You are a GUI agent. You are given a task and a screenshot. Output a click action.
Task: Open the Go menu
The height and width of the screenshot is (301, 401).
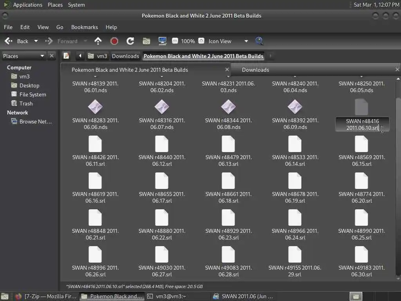coord(60,27)
